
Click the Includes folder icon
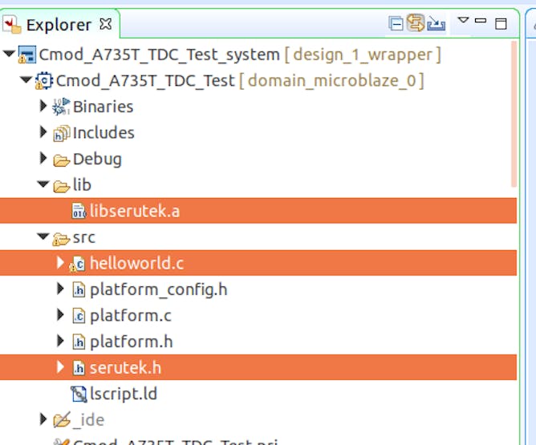61,133
